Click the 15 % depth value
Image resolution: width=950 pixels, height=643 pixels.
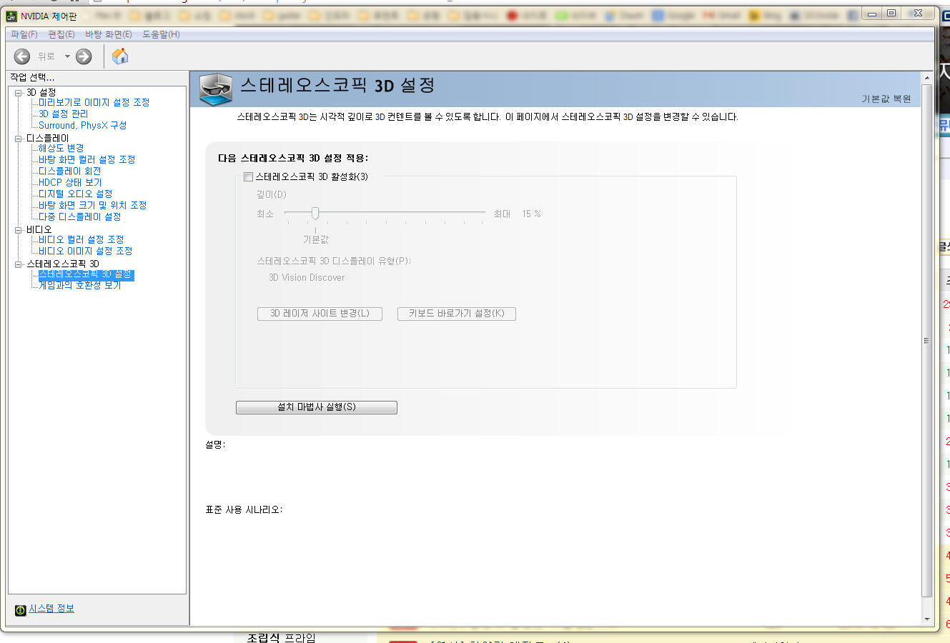coord(531,214)
